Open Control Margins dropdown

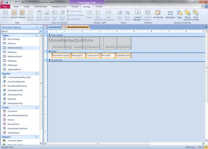[x=138, y=15]
